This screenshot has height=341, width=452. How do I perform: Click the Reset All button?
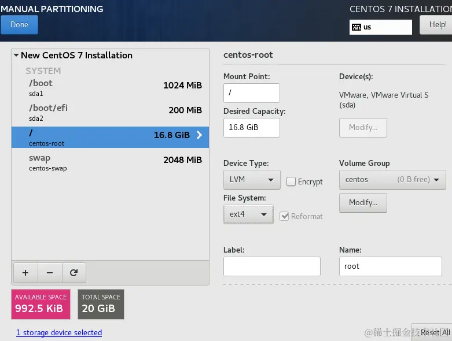pos(432,333)
